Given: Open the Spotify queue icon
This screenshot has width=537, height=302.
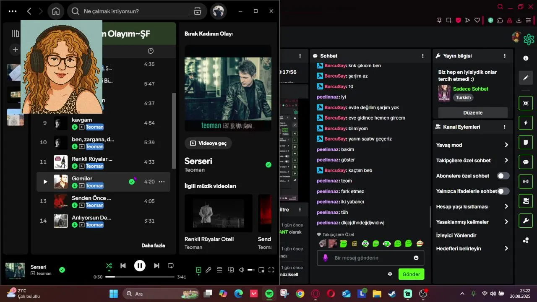Looking at the screenshot, I should click(x=219, y=270).
